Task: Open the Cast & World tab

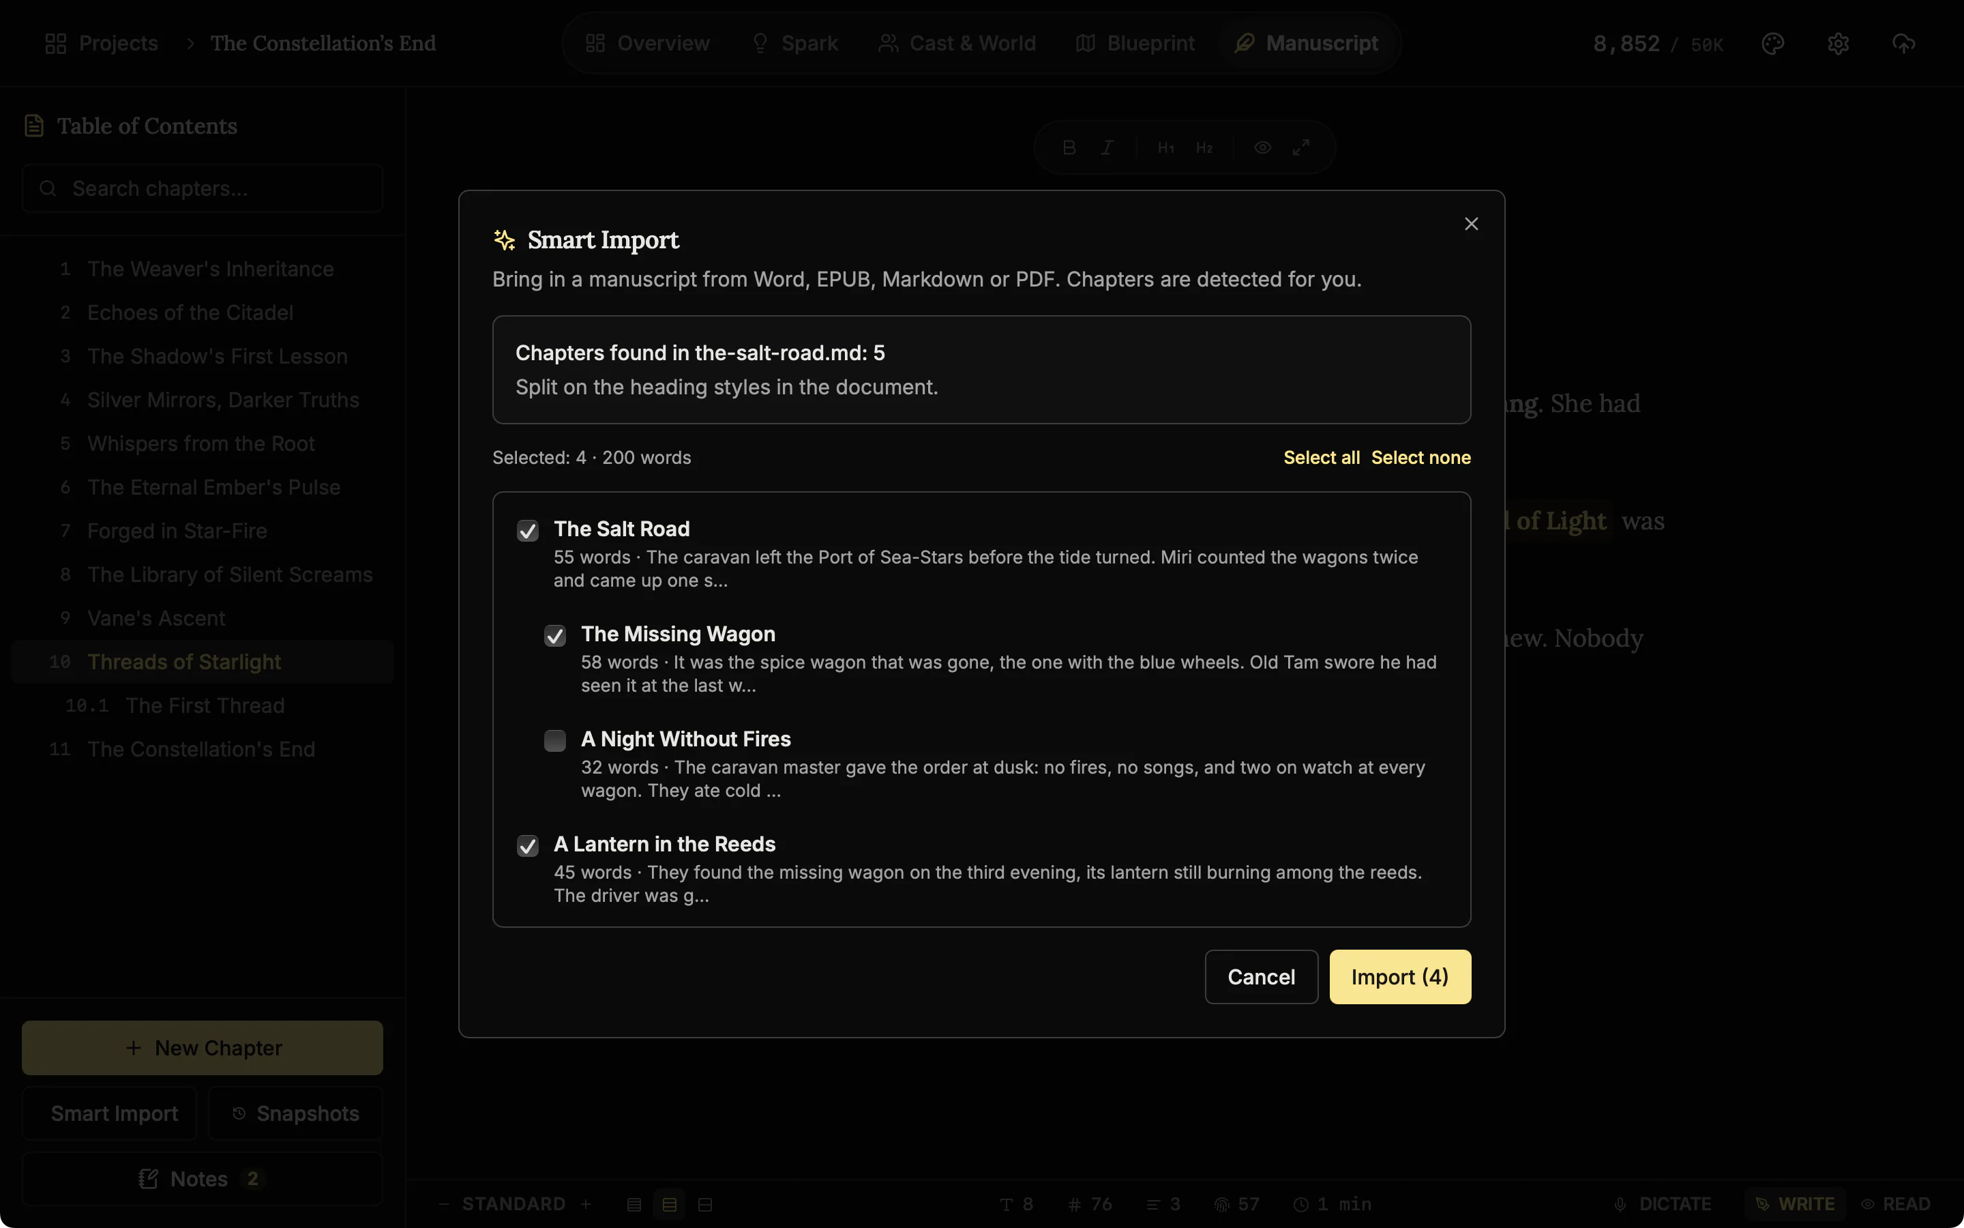Action: [x=957, y=43]
